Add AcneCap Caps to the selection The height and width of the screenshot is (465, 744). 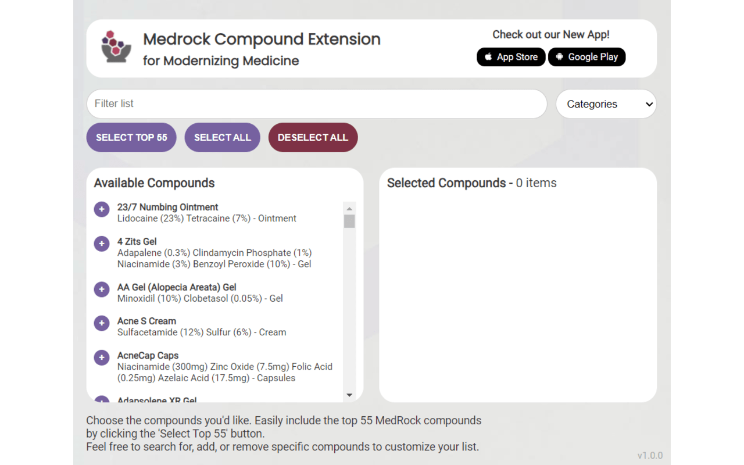[x=101, y=357]
